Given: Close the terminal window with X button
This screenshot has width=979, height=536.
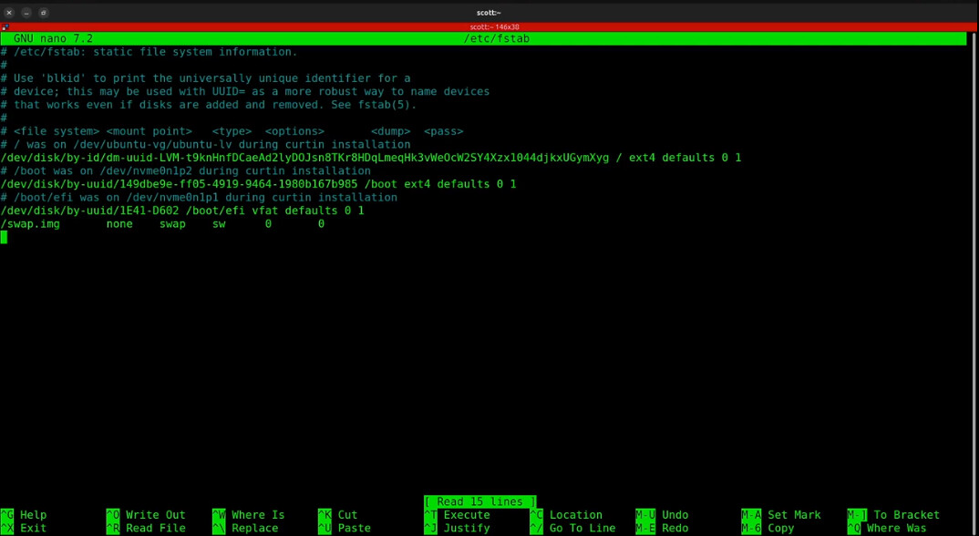Looking at the screenshot, I should [x=10, y=13].
